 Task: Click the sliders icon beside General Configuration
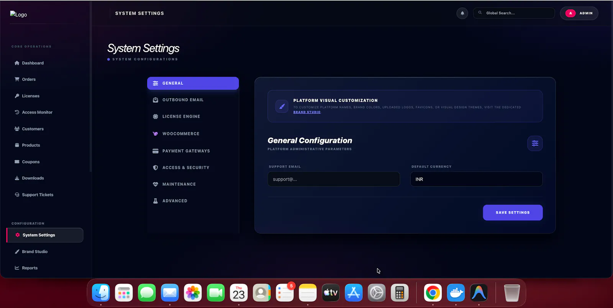535,143
